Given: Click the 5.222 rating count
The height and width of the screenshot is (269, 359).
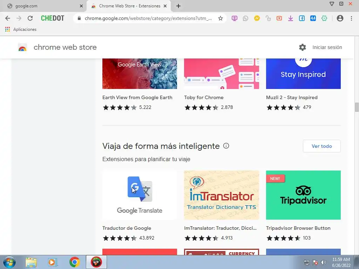Looking at the screenshot, I should click(145, 107).
